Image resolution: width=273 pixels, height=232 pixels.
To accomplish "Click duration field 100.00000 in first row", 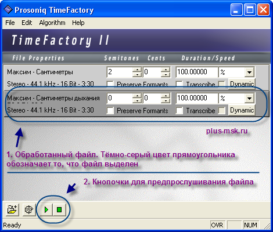I will (x=197, y=72).
